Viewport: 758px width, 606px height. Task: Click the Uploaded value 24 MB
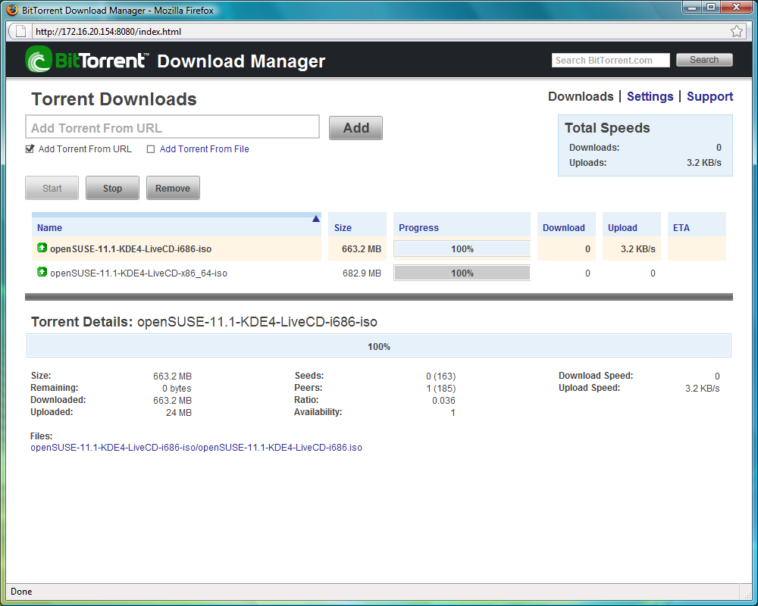pyautogui.click(x=178, y=413)
